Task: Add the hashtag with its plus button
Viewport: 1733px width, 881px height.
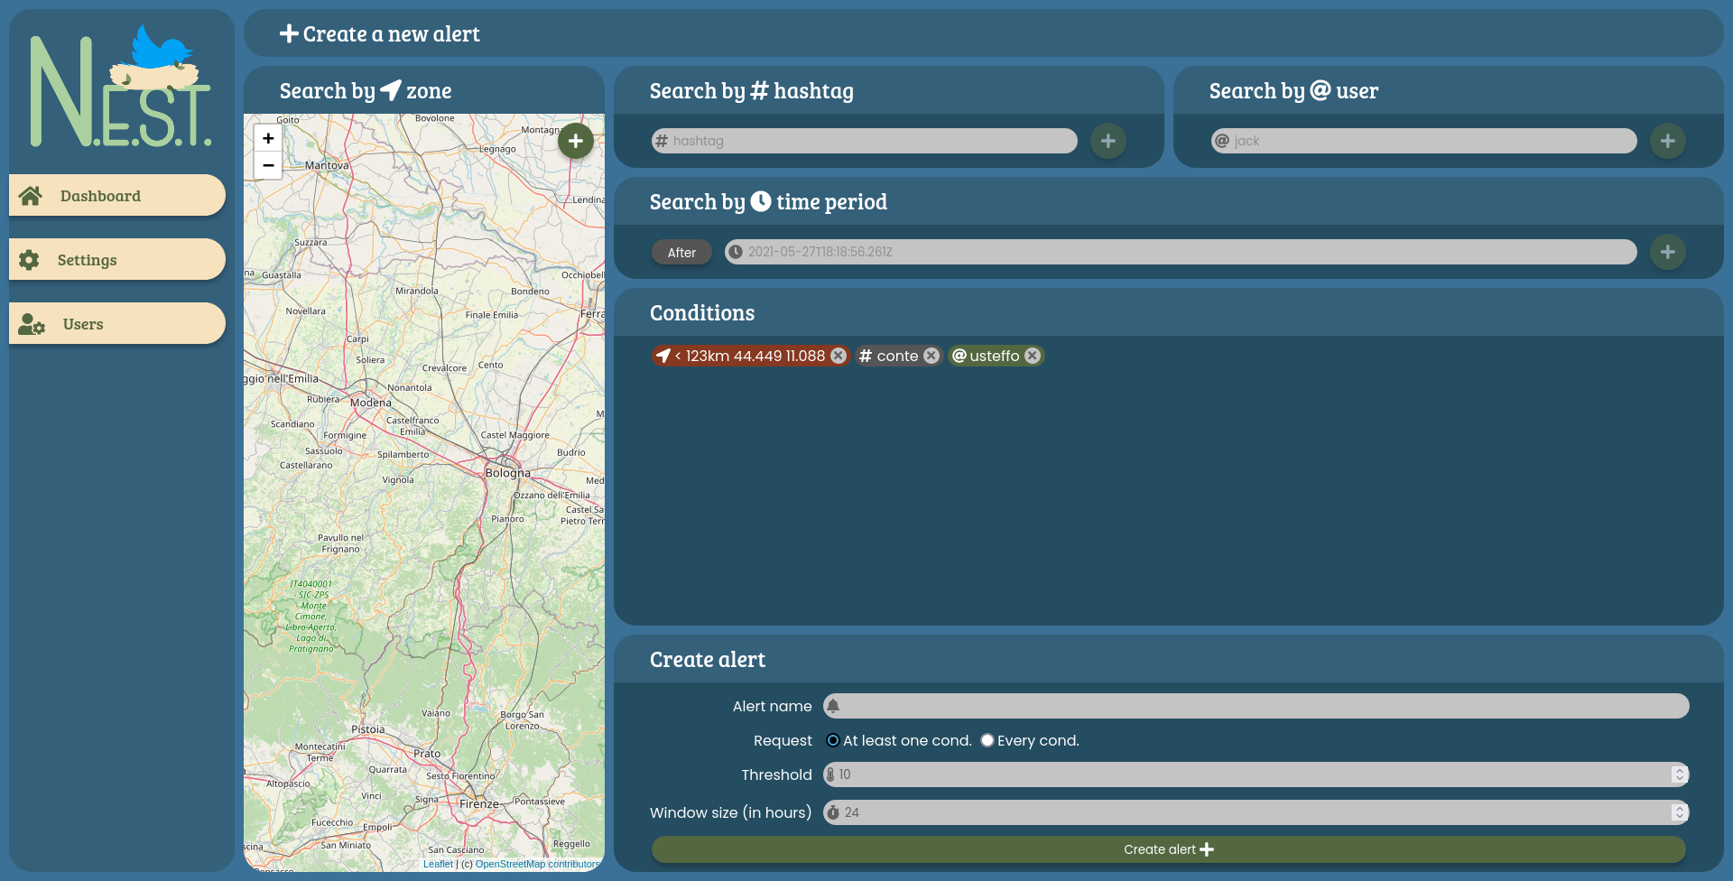Action: 1107,141
